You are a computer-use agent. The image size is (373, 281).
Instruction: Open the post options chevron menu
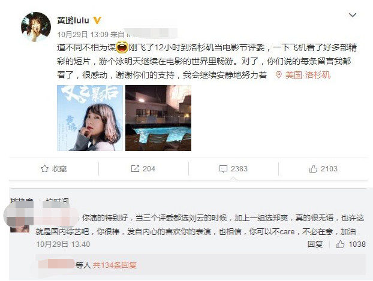tap(352, 15)
